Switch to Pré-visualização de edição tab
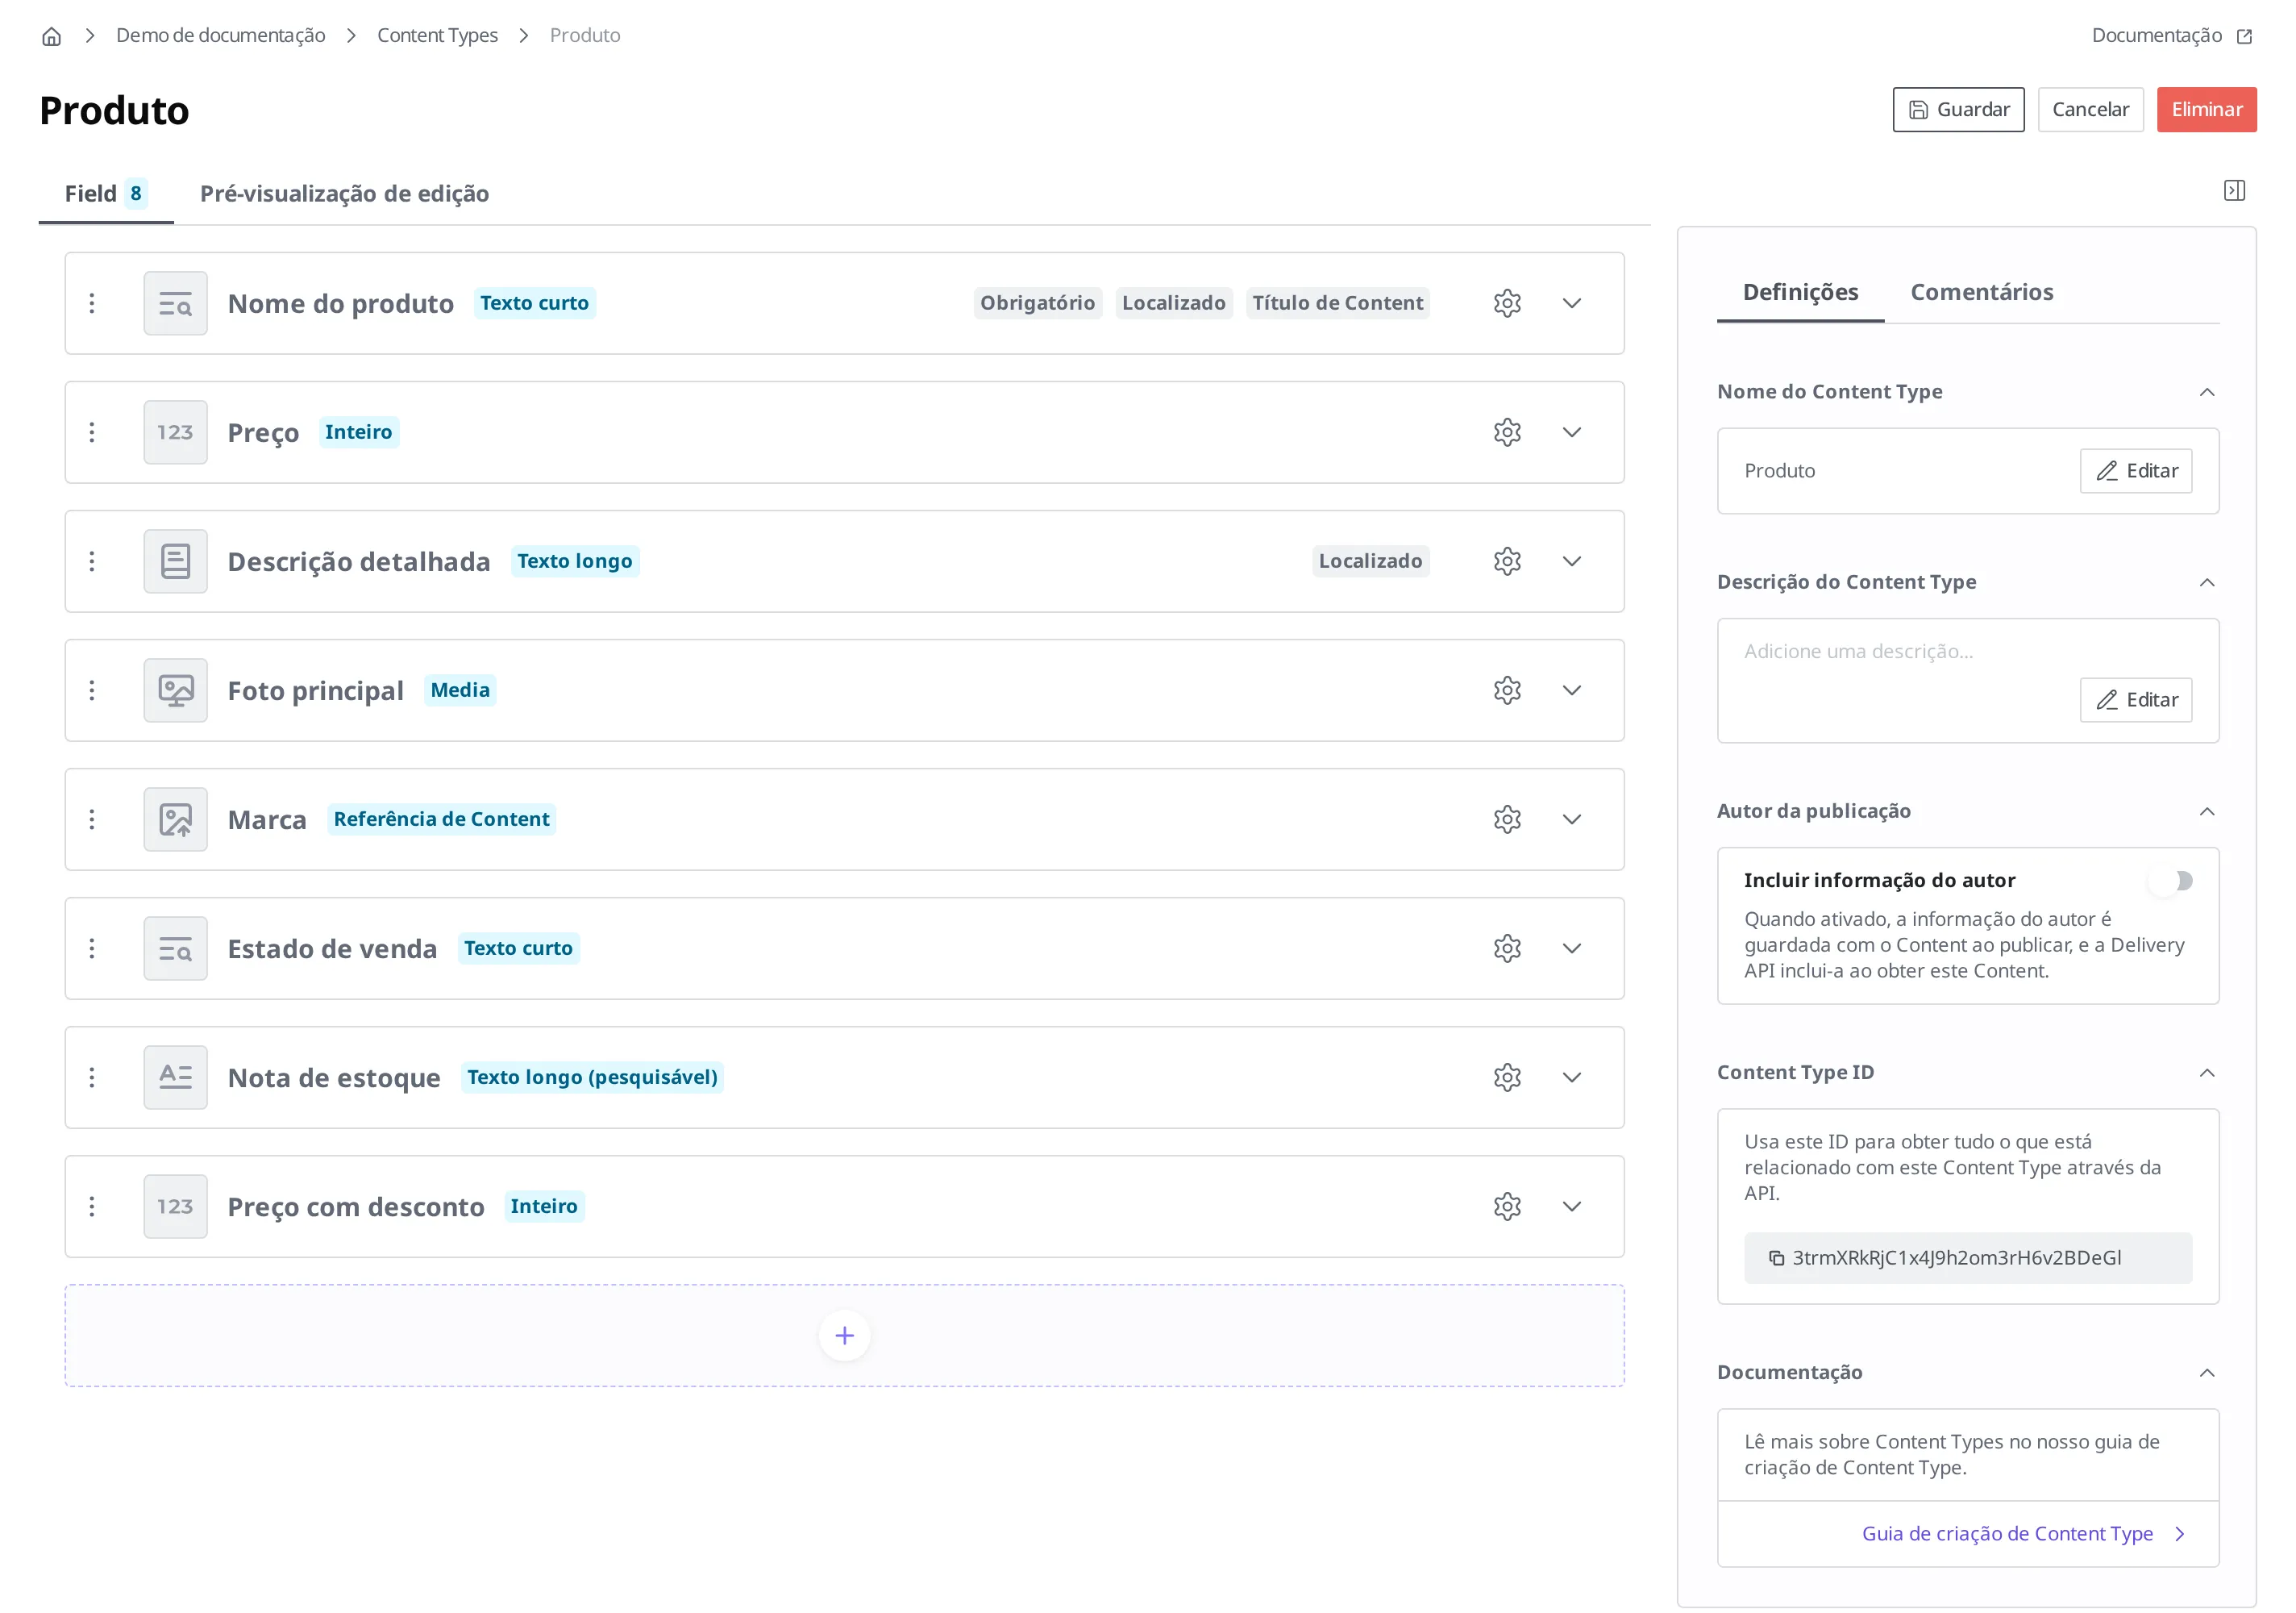This screenshot has width=2296, height=1613. click(x=344, y=193)
